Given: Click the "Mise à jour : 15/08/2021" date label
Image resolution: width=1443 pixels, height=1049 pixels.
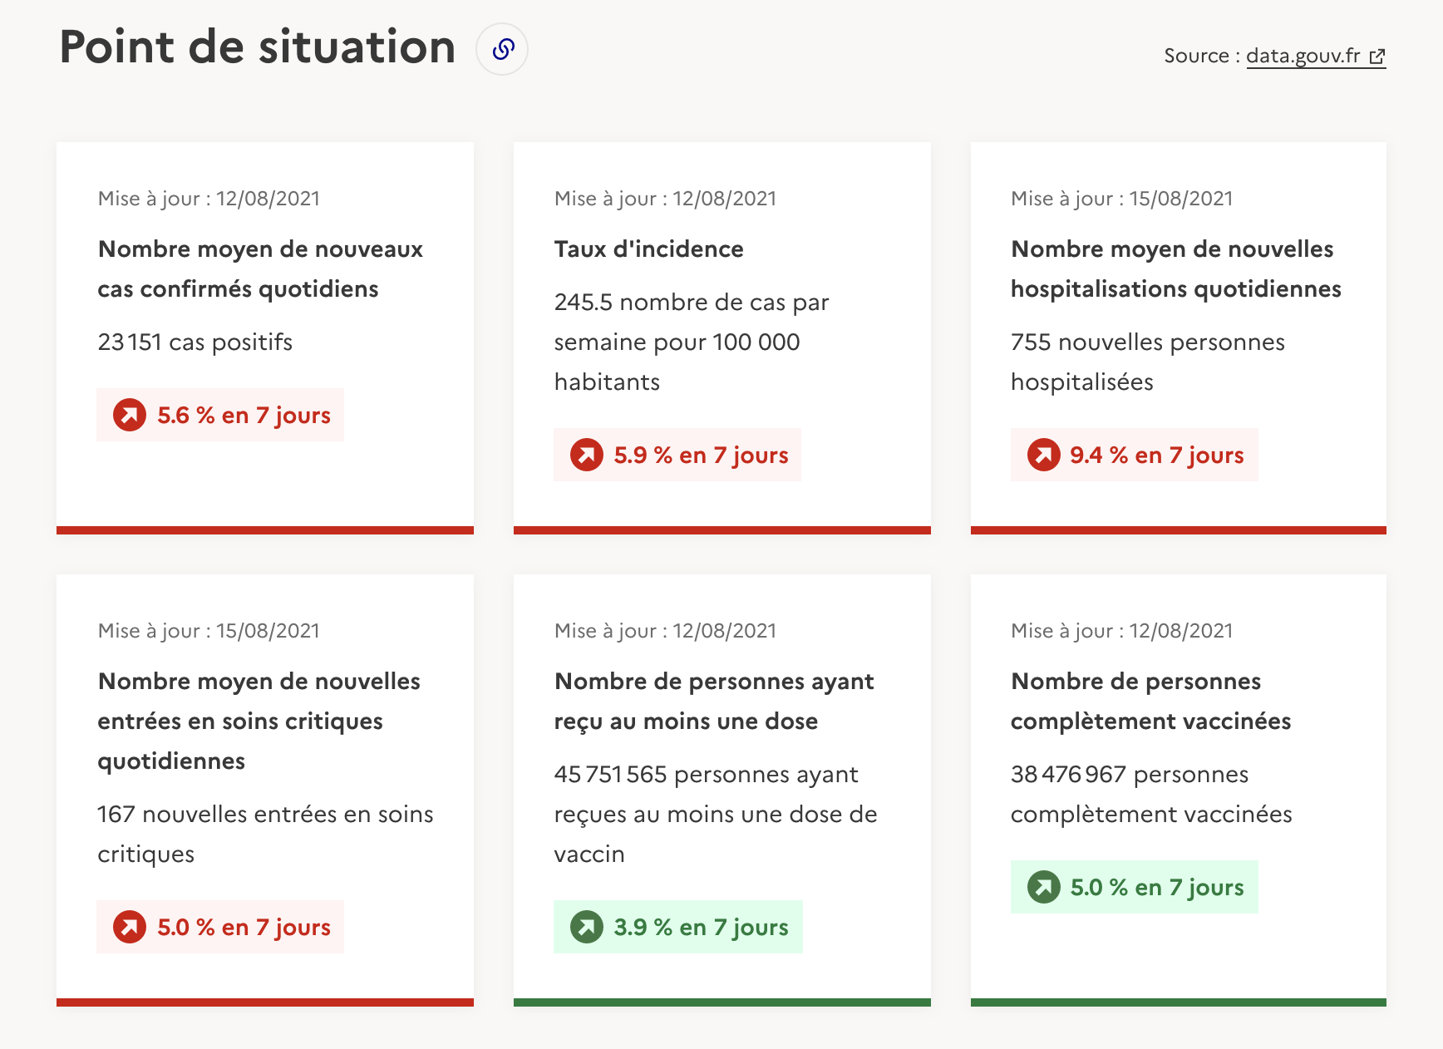Looking at the screenshot, I should pyautogui.click(x=1121, y=198).
